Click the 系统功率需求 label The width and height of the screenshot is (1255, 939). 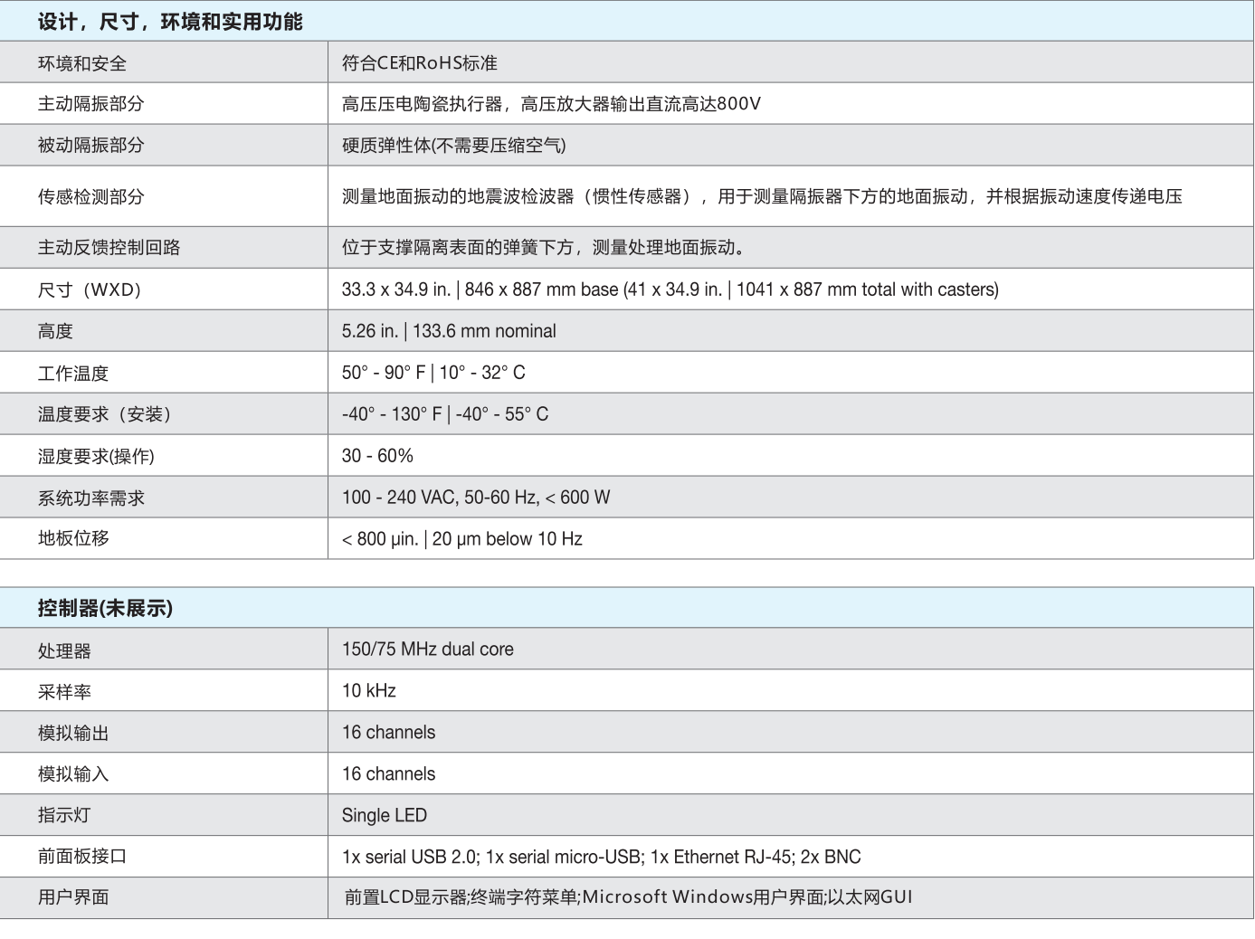pyautogui.click(x=91, y=498)
